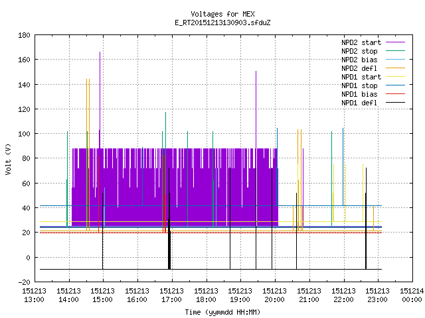The width and height of the screenshot is (425, 318).
Task: Click the 80 y-axis tick label
Action: click(x=26, y=158)
